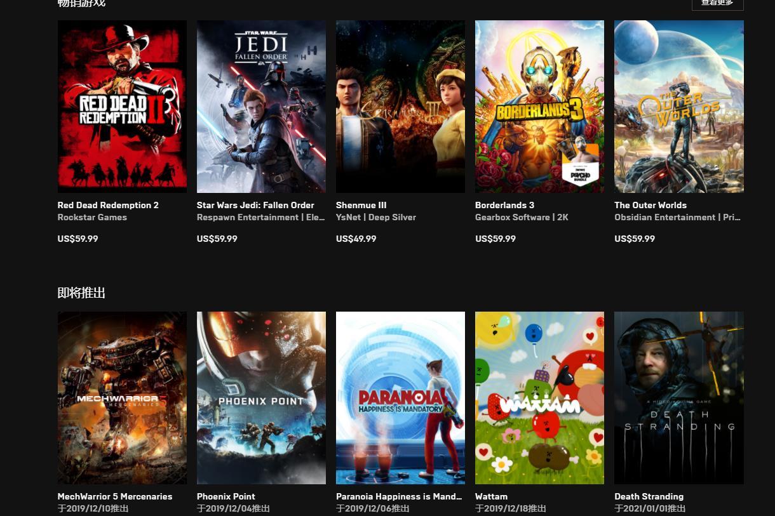Click the 查看更多 button at top right
Screen dimensions: 775x516
[717, 3]
